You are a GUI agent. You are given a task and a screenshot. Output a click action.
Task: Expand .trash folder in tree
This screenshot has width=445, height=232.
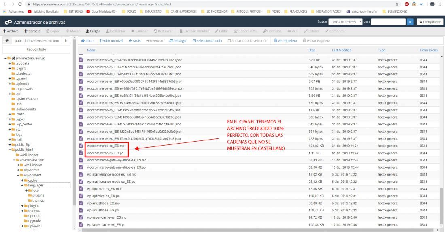tap(10, 114)
